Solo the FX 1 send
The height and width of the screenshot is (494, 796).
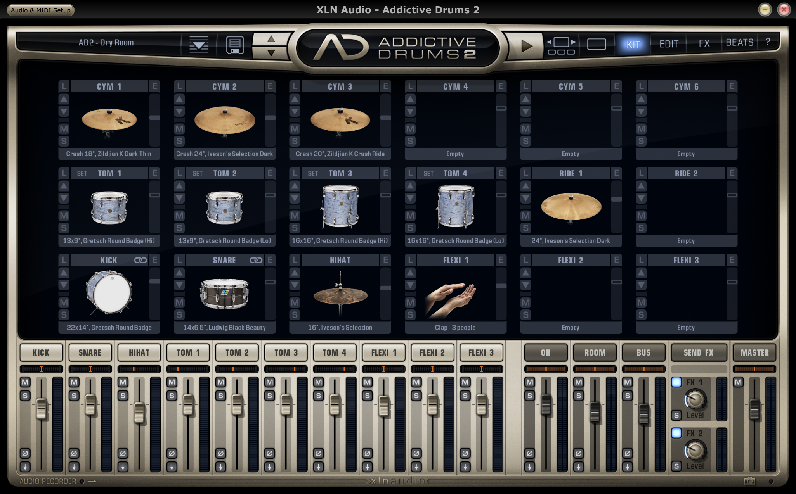676,415
